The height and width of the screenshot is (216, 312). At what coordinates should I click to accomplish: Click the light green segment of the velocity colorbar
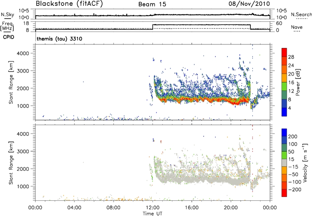click(284, 155)
